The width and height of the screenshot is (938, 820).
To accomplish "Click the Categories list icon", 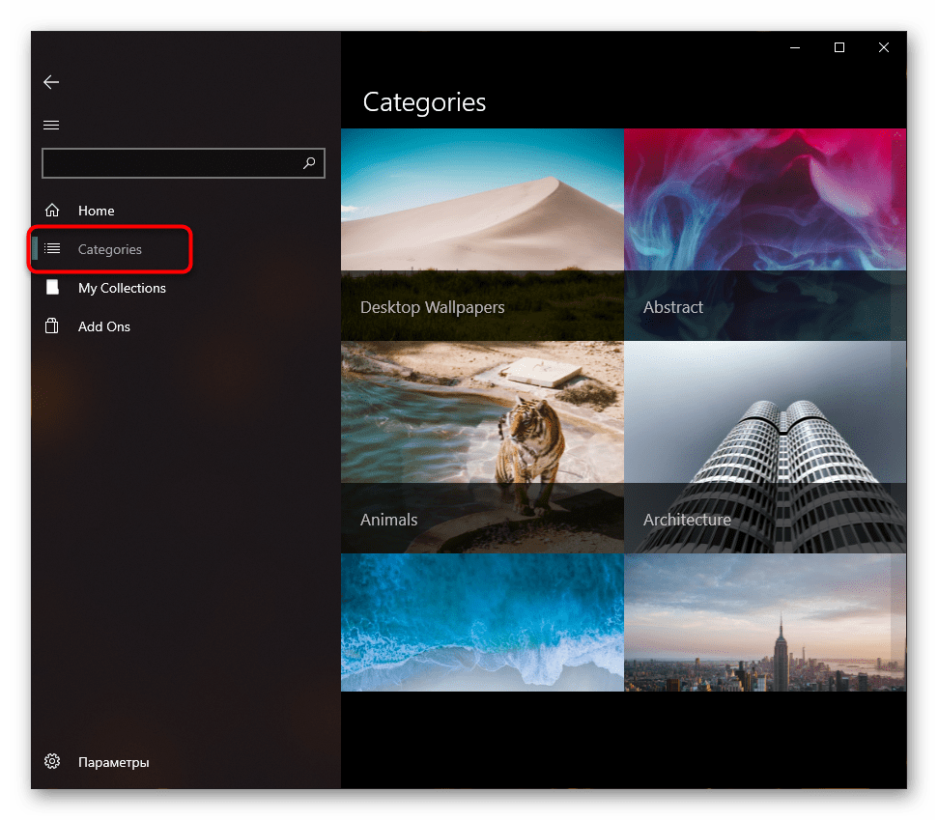I will [52, 249].
